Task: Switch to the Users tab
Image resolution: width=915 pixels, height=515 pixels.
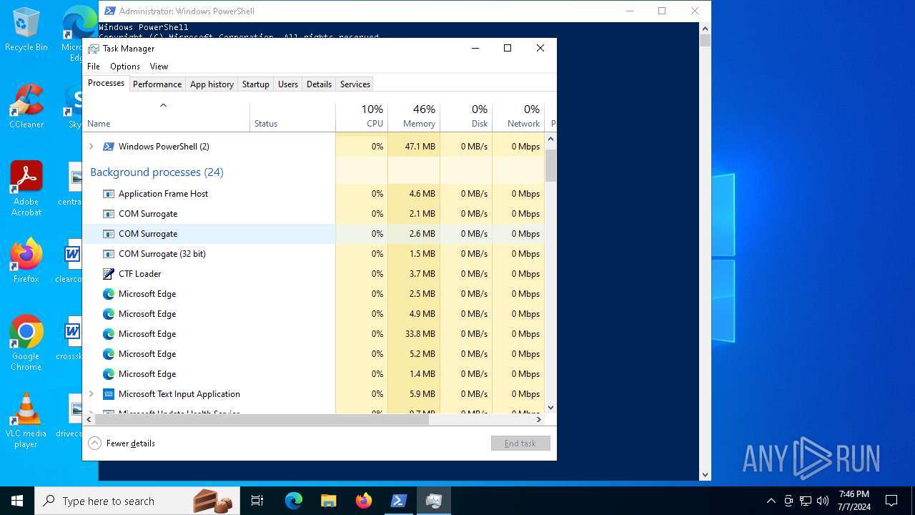Action: [288, 84]
